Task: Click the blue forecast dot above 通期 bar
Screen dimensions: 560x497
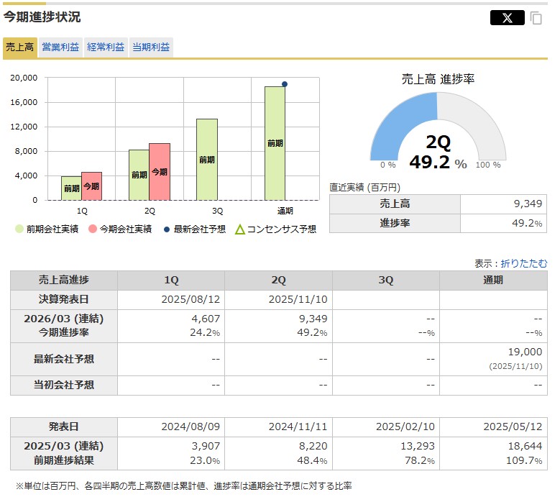Action: coord(285,84)
